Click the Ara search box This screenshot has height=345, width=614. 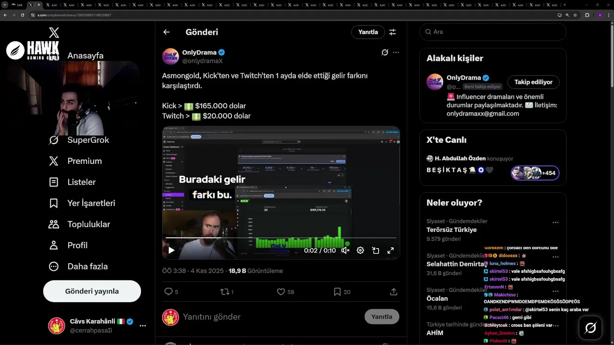tap(493, 32)
